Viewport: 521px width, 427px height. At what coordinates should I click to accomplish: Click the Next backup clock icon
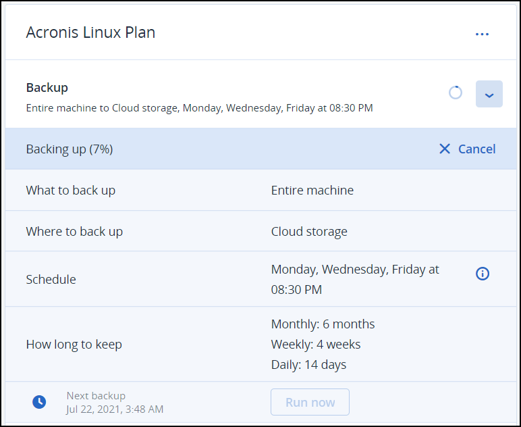tap(39, 402)
